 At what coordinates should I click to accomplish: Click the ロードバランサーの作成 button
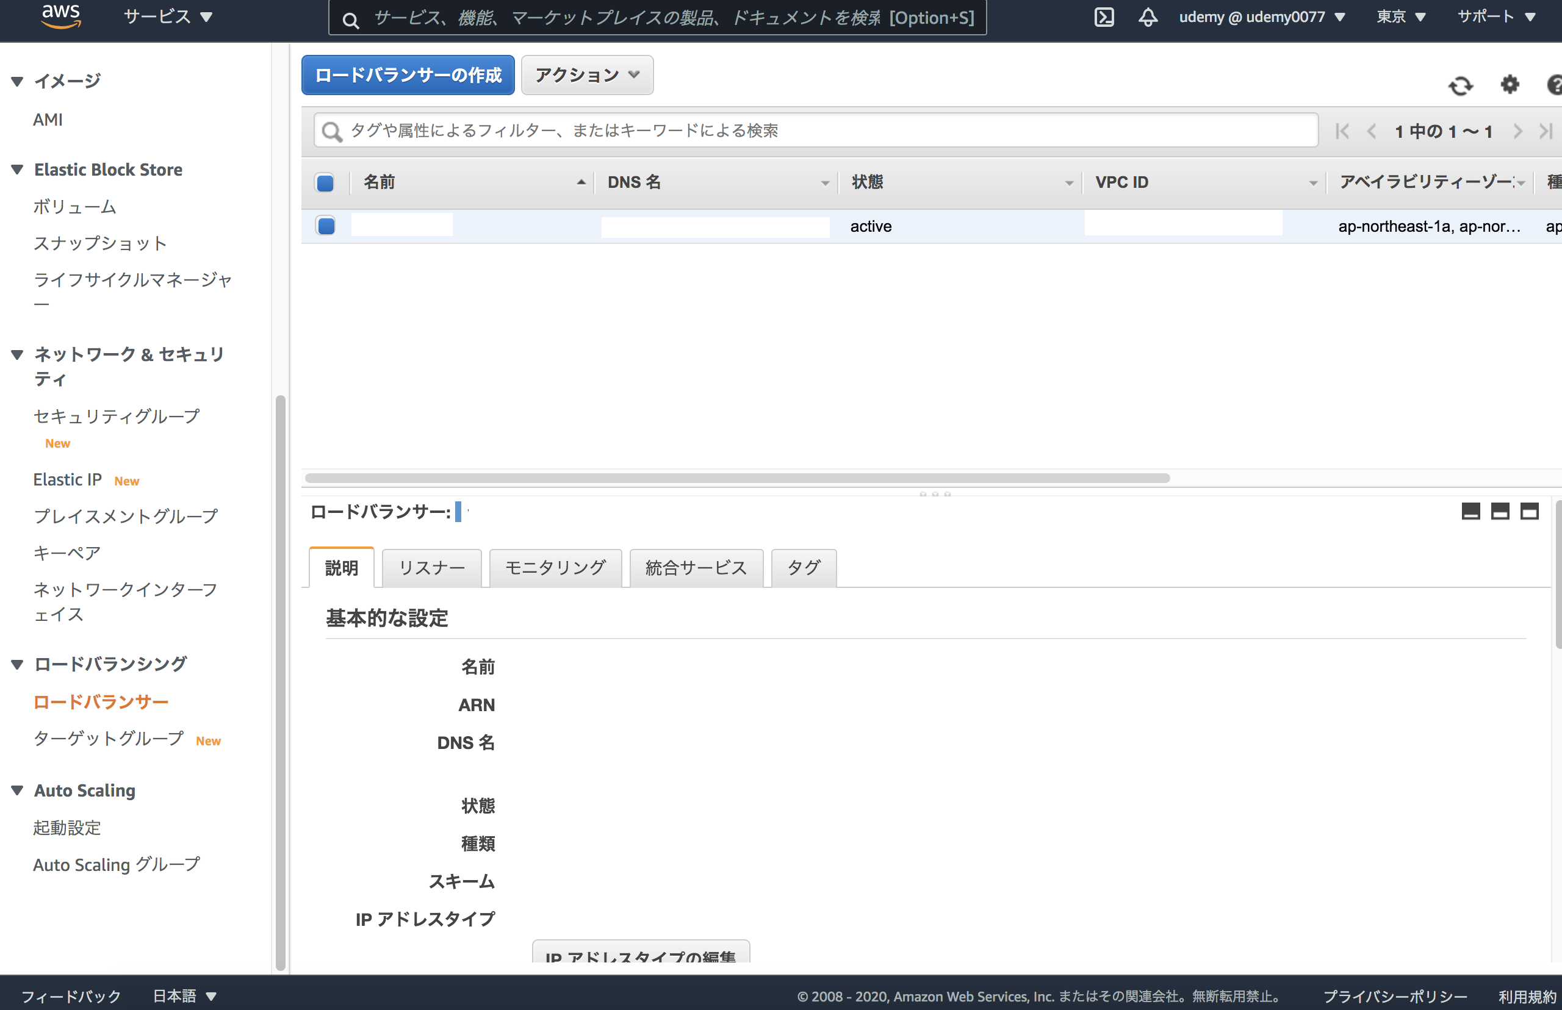pyautogui.click(x=407, y=75)
